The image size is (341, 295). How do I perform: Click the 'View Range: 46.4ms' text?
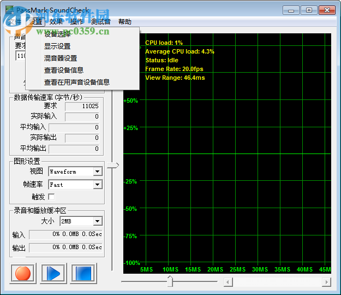[x=175, y=78]
